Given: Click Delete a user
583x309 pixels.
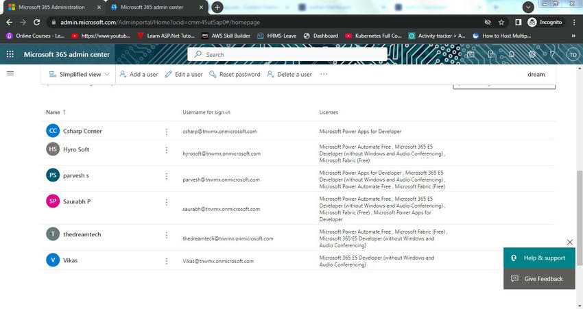Looking at the screenshot, I should 289,74.
